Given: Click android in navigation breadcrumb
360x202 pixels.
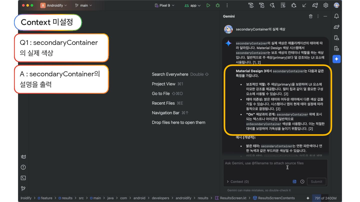Looking at the screenshot, I should pos(139,198).
